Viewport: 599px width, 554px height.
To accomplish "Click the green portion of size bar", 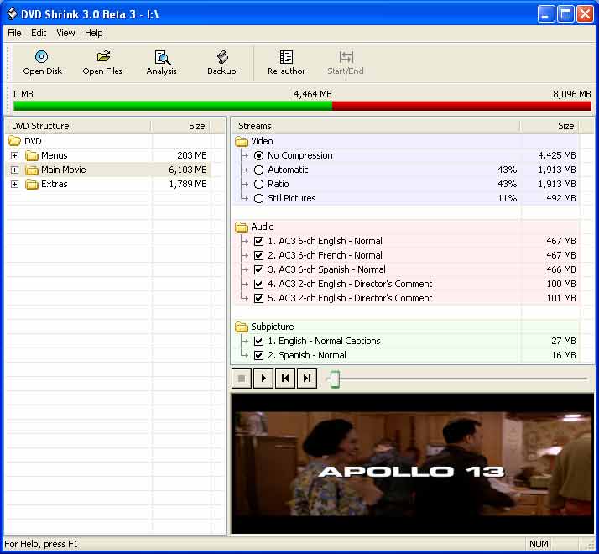I will pos(173,106).
